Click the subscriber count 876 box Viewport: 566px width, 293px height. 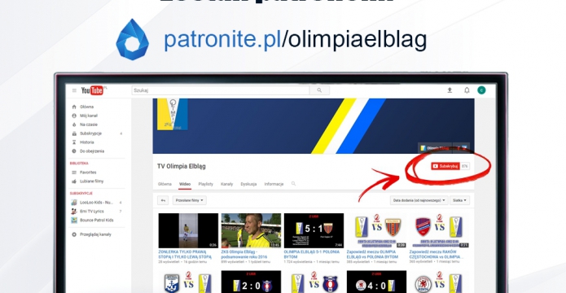point(464,166)
